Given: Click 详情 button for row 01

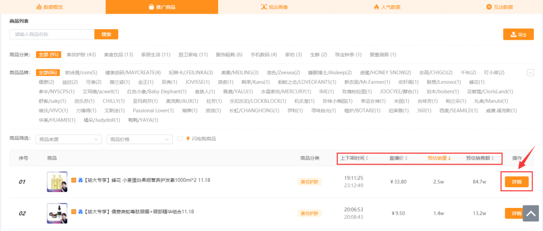Looking at the screenshot, I should tap(517, 182).
